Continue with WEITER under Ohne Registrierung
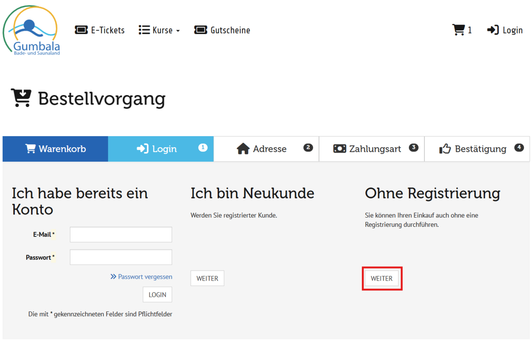The height and width of the screenshot is (340, 531). (x=381, y=279)
